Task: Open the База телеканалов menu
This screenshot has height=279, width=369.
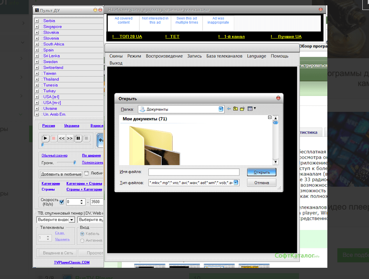Action: tap(224, 56)
